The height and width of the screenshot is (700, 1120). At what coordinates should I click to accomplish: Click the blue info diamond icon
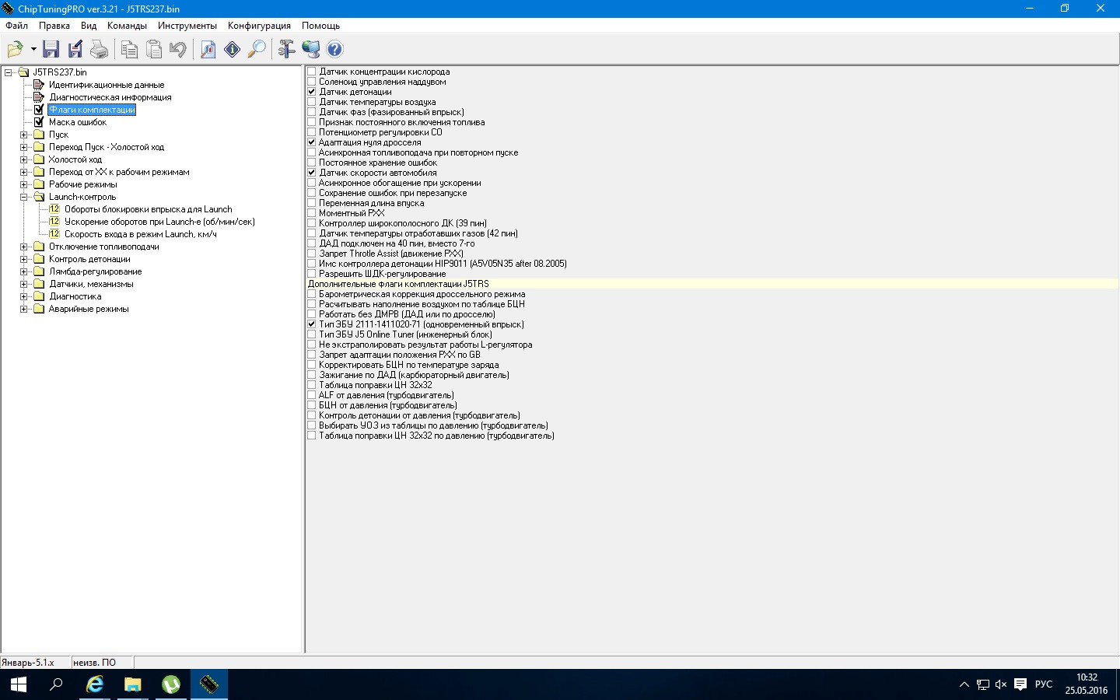pos(233,50)
